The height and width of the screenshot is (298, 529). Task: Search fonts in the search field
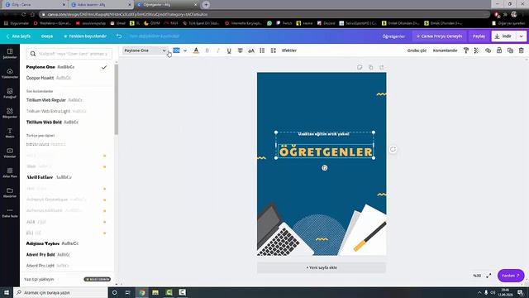(x=69, y=54)
